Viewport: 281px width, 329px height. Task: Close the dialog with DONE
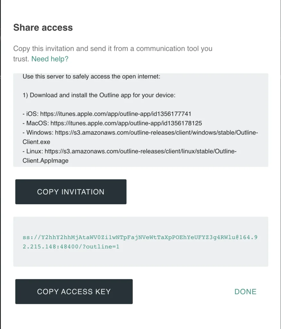click(x=245, y=292)
